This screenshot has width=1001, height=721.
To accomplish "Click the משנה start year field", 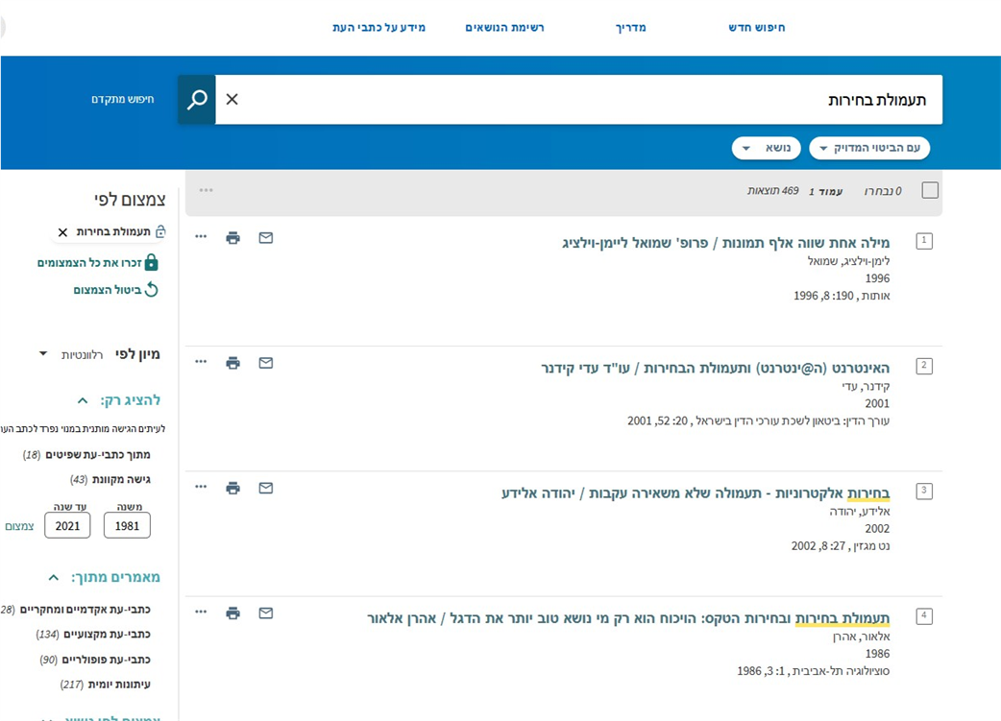I will pos(127,525).
